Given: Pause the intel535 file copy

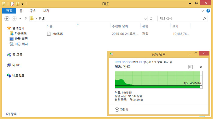Looking at the screenshot, I should 190,67.
